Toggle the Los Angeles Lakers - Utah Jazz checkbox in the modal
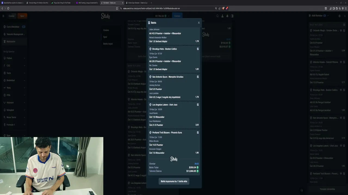This screenshot has width=348, height=195. pyautogui.click(x=198, y=105)
